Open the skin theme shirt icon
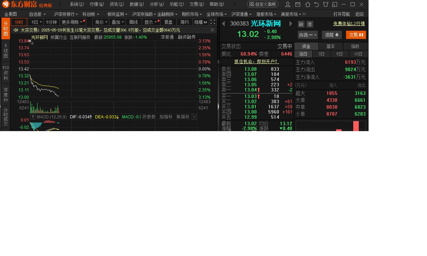 pos(326,4)
